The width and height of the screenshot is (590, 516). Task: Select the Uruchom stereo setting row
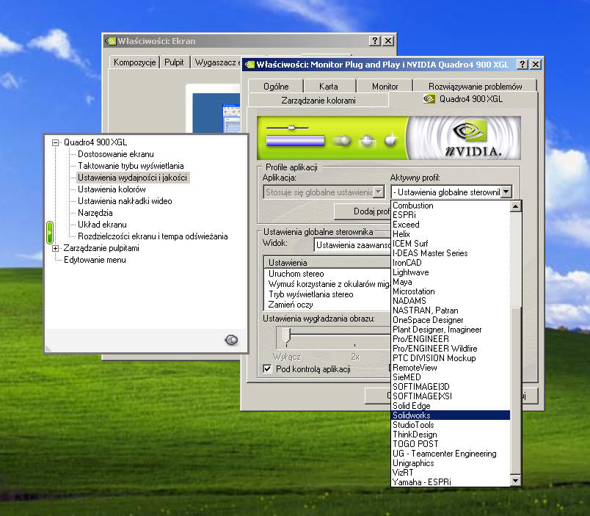(327, 274)
